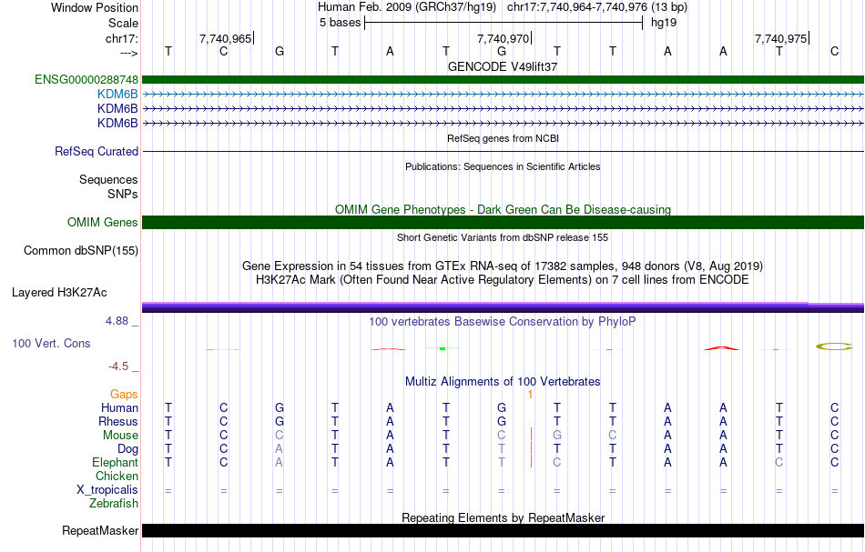The width and height of the screenshot is (865, 552).
Task: Click the chr17: base position label
Action: pyautogui.click(x=122, y=38)
